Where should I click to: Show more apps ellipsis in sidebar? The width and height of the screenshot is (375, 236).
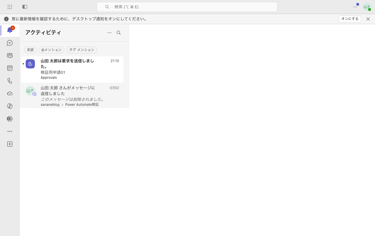pyautogui.click(x=10, y=131)
